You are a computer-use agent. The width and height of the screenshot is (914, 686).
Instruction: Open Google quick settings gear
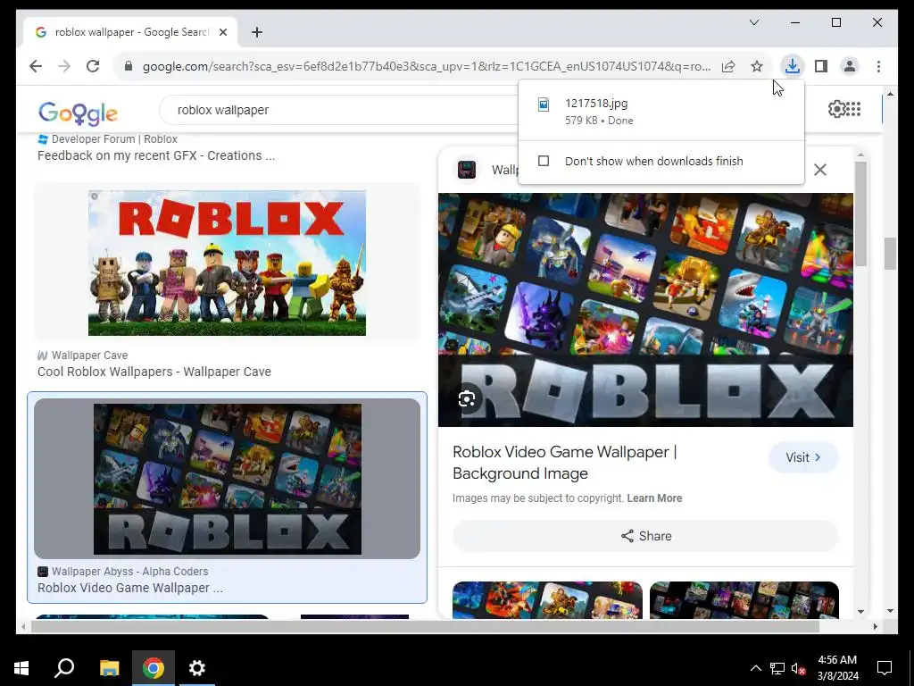tap(836, 109)
